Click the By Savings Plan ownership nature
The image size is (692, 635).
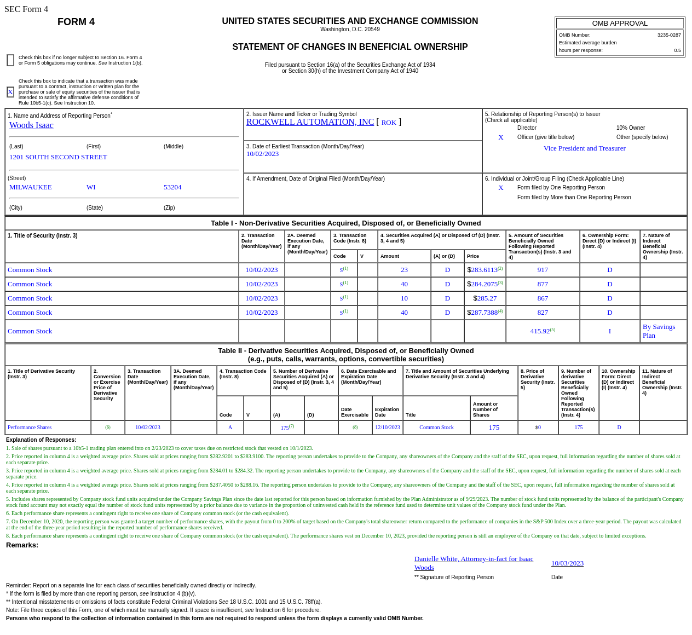[x=659, y=331]
